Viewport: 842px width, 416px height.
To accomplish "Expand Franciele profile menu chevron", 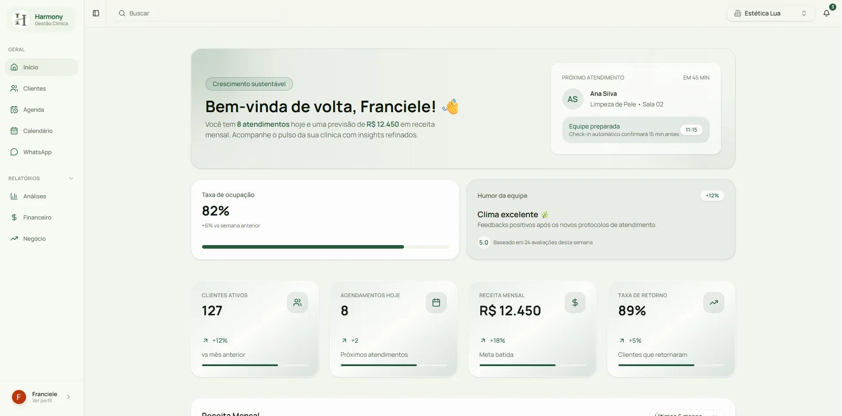I will coord(69,397).
